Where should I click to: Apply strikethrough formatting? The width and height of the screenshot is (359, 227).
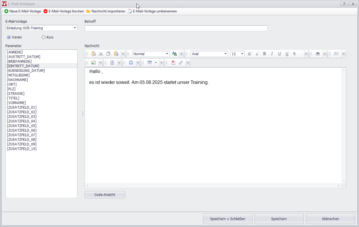click(294, 54)
